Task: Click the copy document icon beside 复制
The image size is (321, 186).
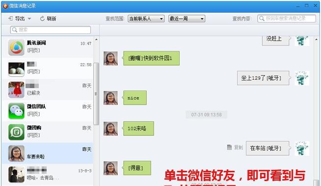Action: 230,147
